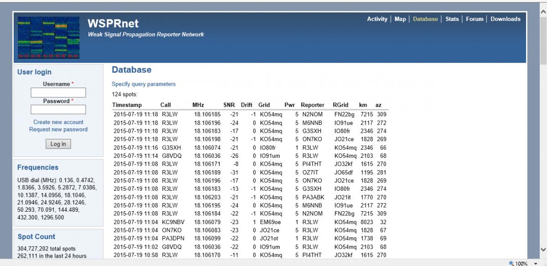
Task: Visit the Forum section
Action: (x=475, y=19)
